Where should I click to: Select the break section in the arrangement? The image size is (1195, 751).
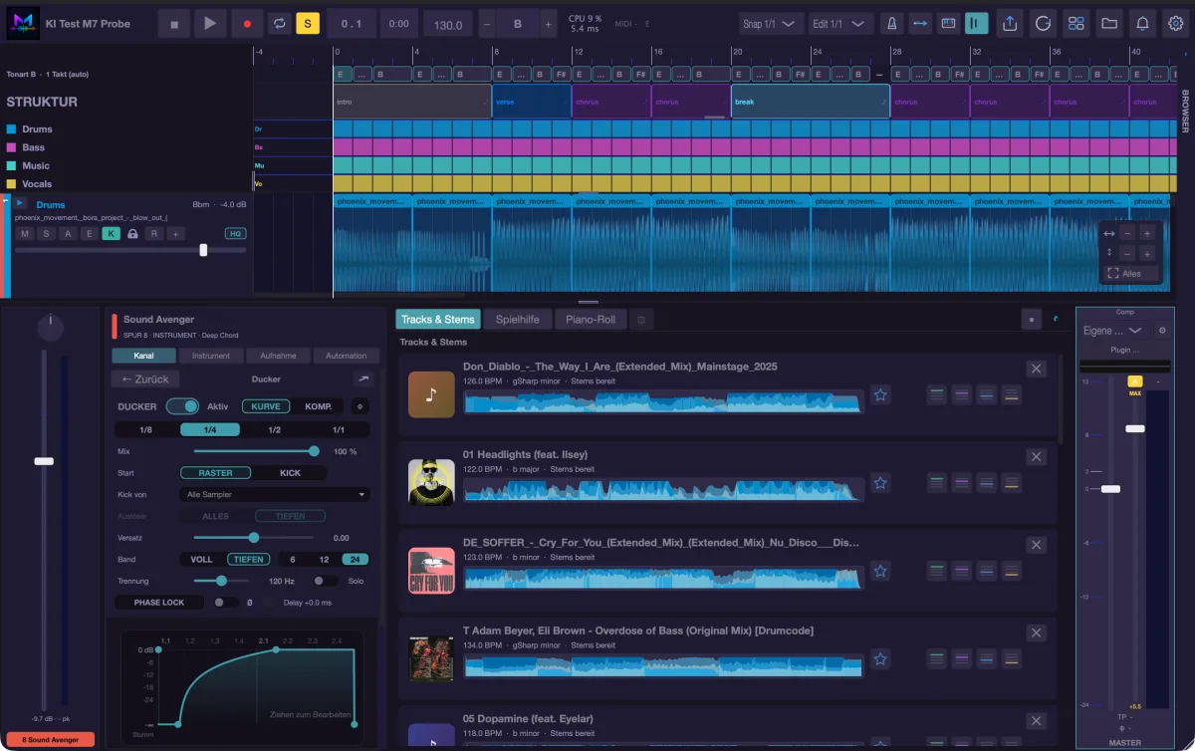click(x=811, y=102)
